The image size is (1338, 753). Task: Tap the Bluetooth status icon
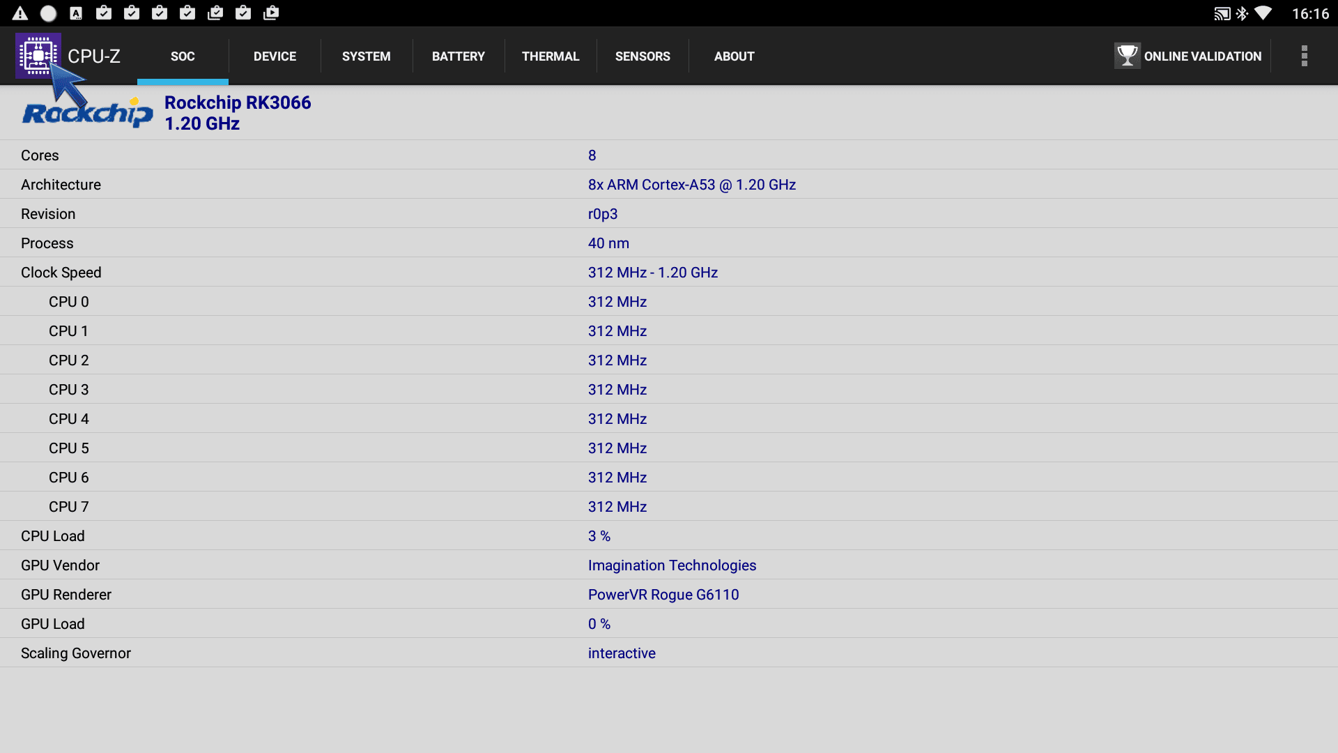[1242, 14]
